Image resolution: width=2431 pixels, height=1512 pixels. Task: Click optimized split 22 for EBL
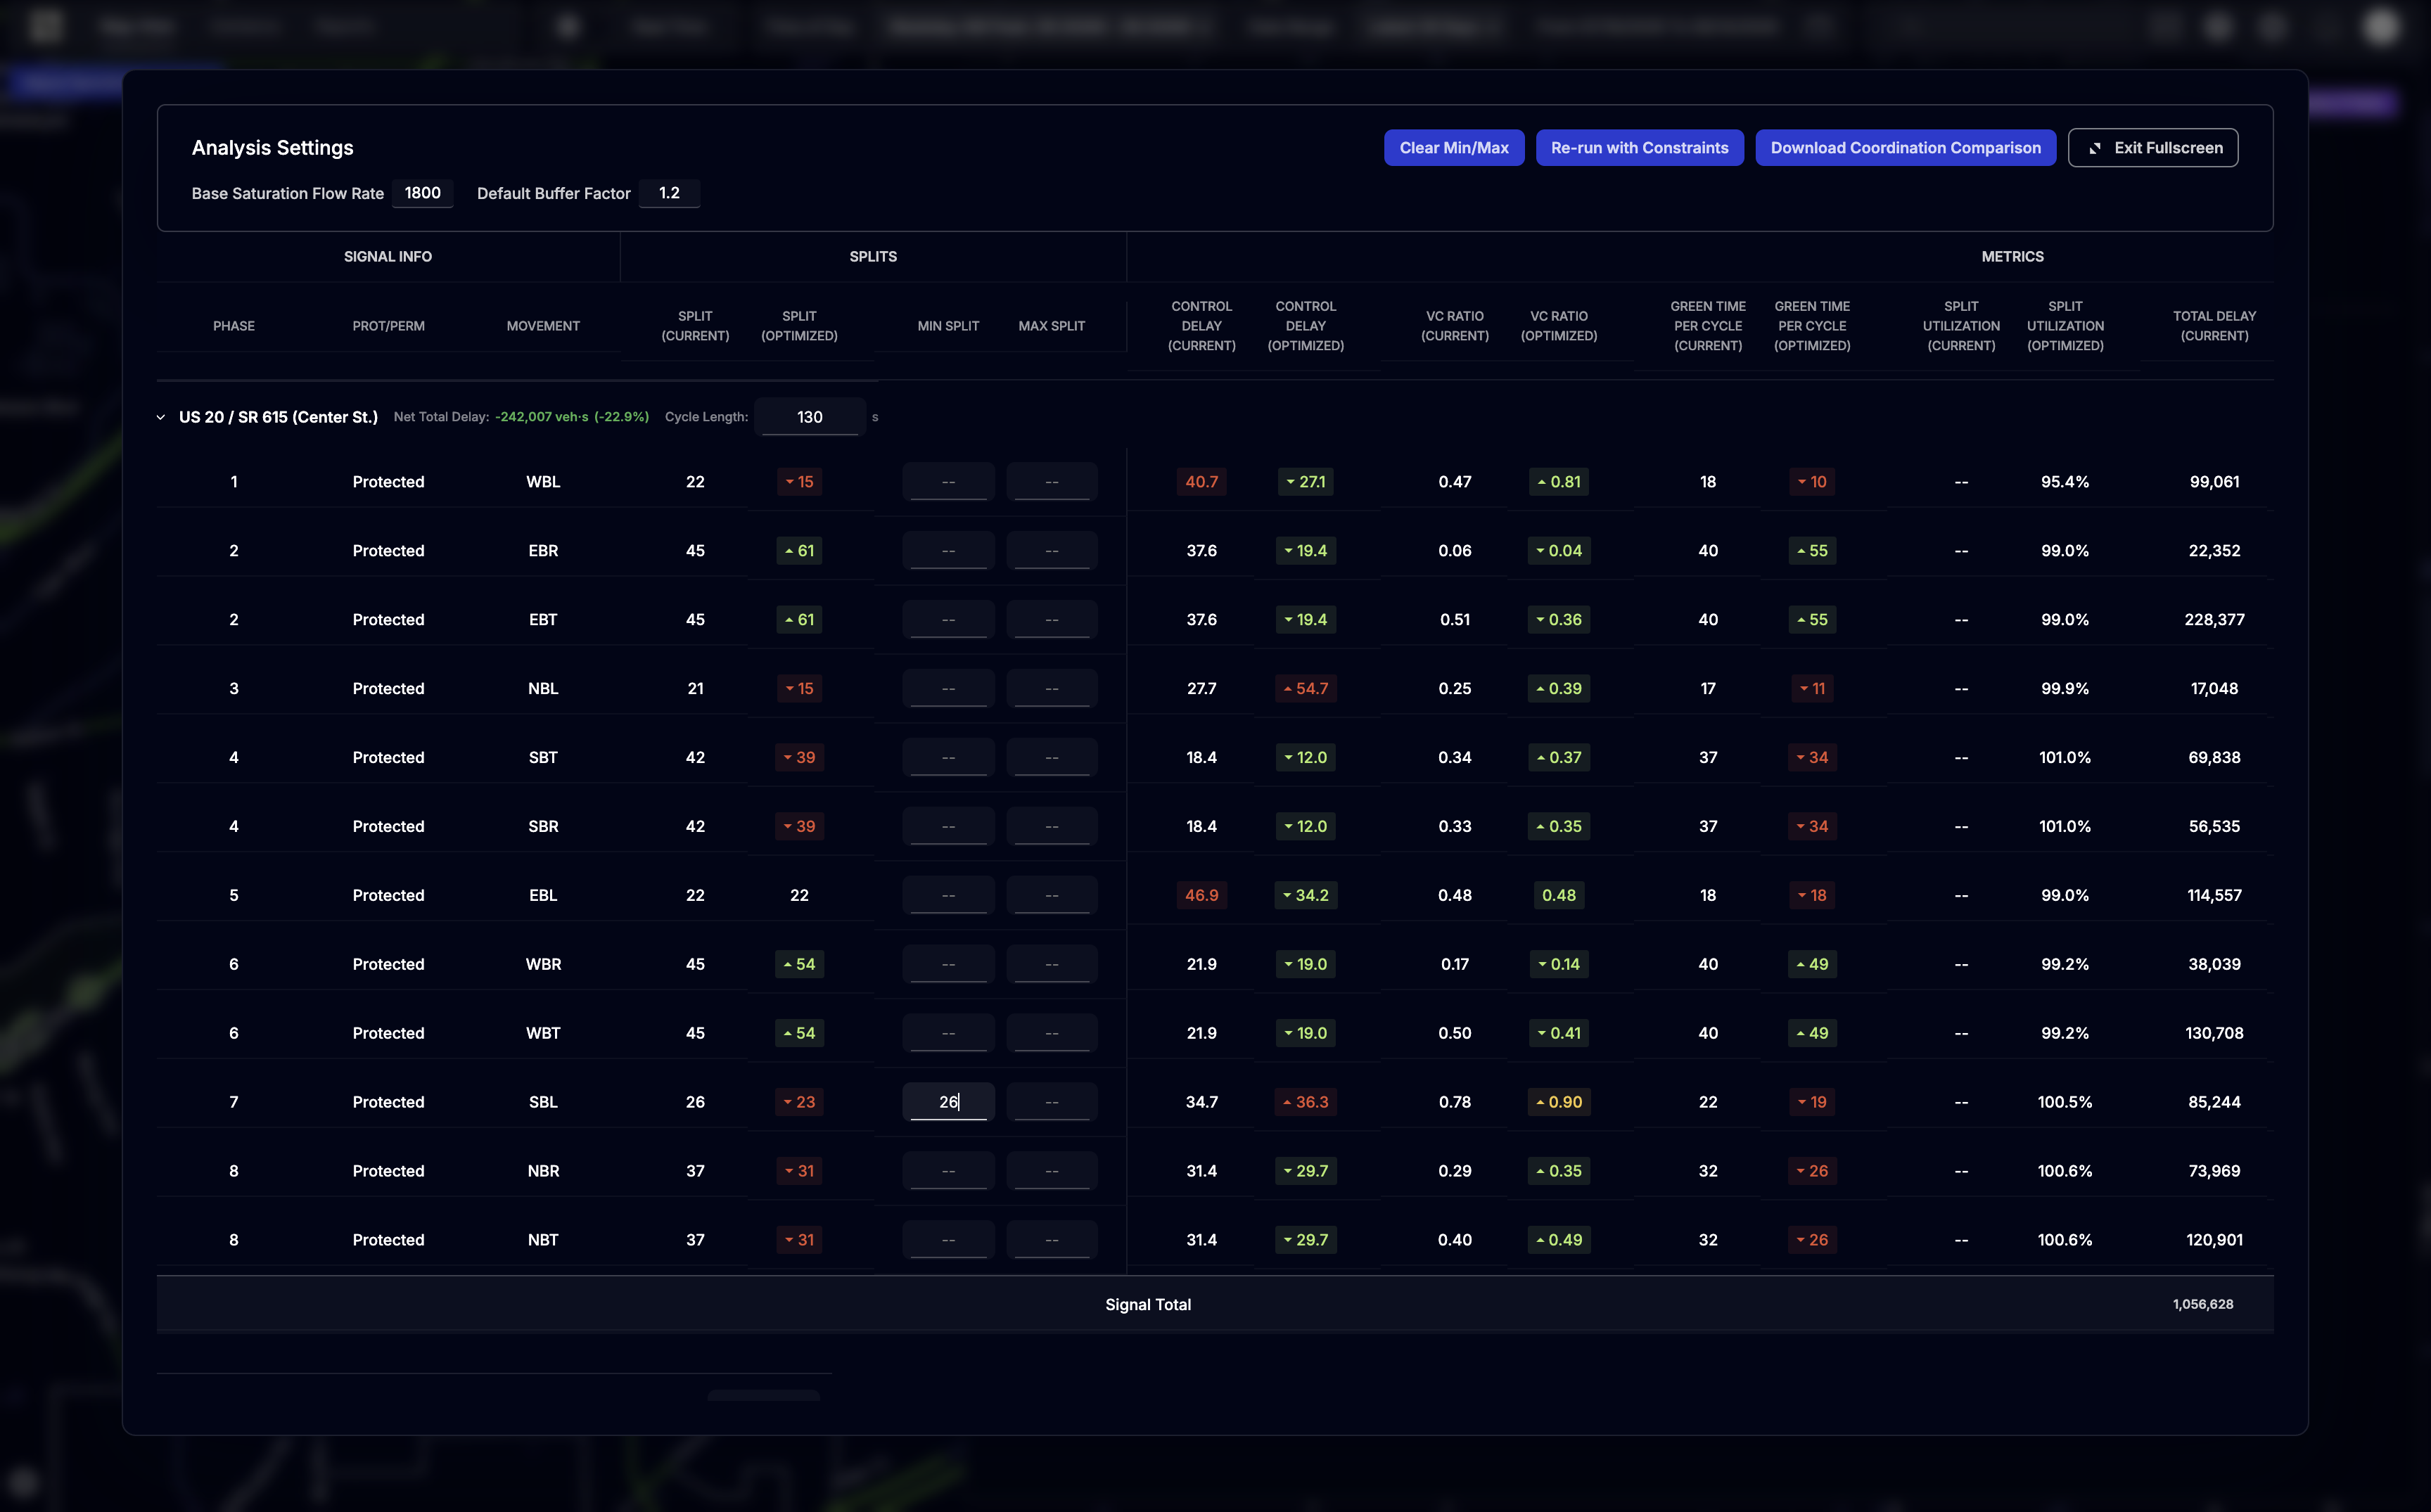(x=799, y=896)
